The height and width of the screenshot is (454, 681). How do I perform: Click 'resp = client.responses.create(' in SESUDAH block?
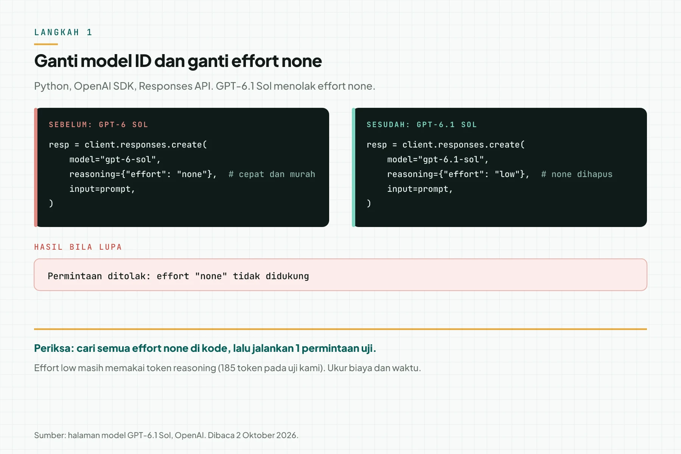click(446, 145)
